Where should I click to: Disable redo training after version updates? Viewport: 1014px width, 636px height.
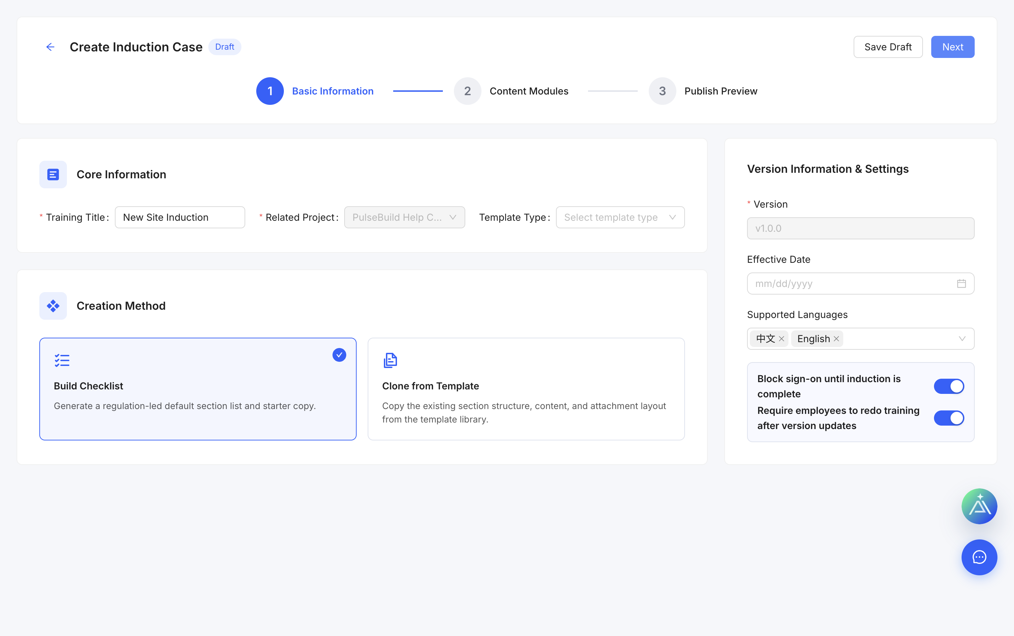tap(949, 418)
